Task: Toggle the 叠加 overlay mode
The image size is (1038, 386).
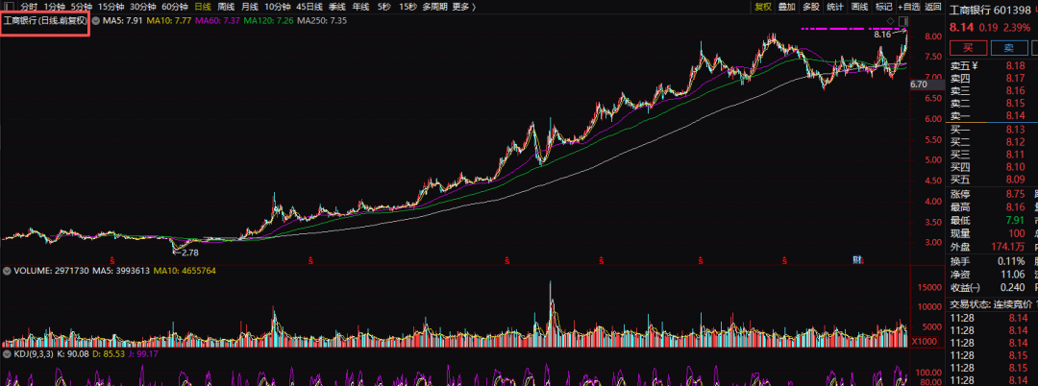Action: (x=786, y=8)
